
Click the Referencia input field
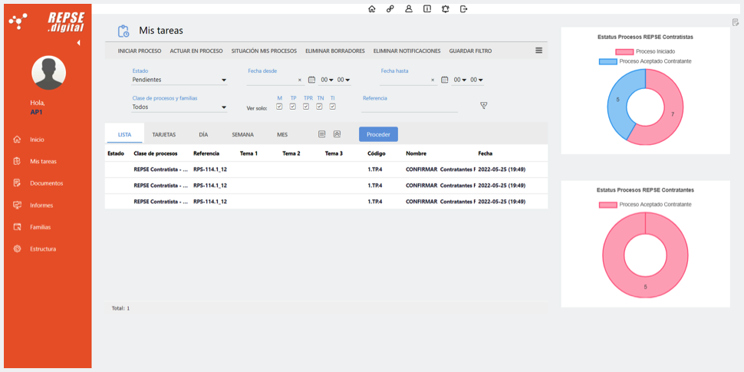pyautogui.click(x=410, y=107)
